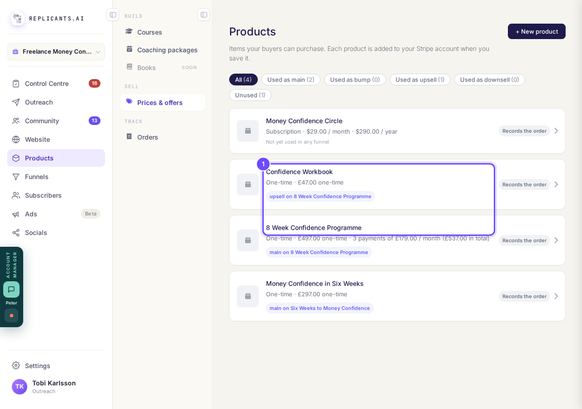
Task: Click Confidence Workbook product thumbnail icon
Action: [248, 185]
